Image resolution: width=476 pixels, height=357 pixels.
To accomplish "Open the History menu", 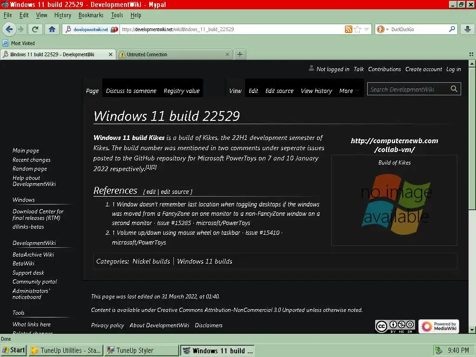I will (x=63, y=15).
